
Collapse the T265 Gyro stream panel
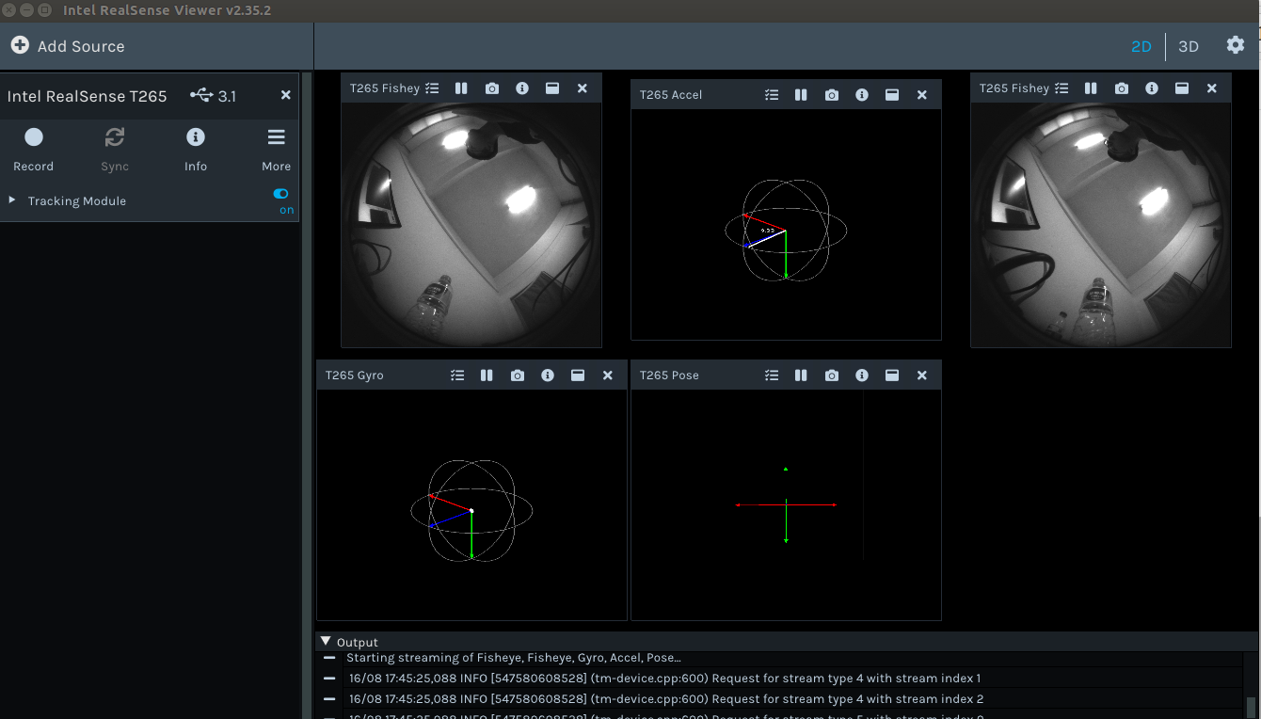click(x=578, y=375)
